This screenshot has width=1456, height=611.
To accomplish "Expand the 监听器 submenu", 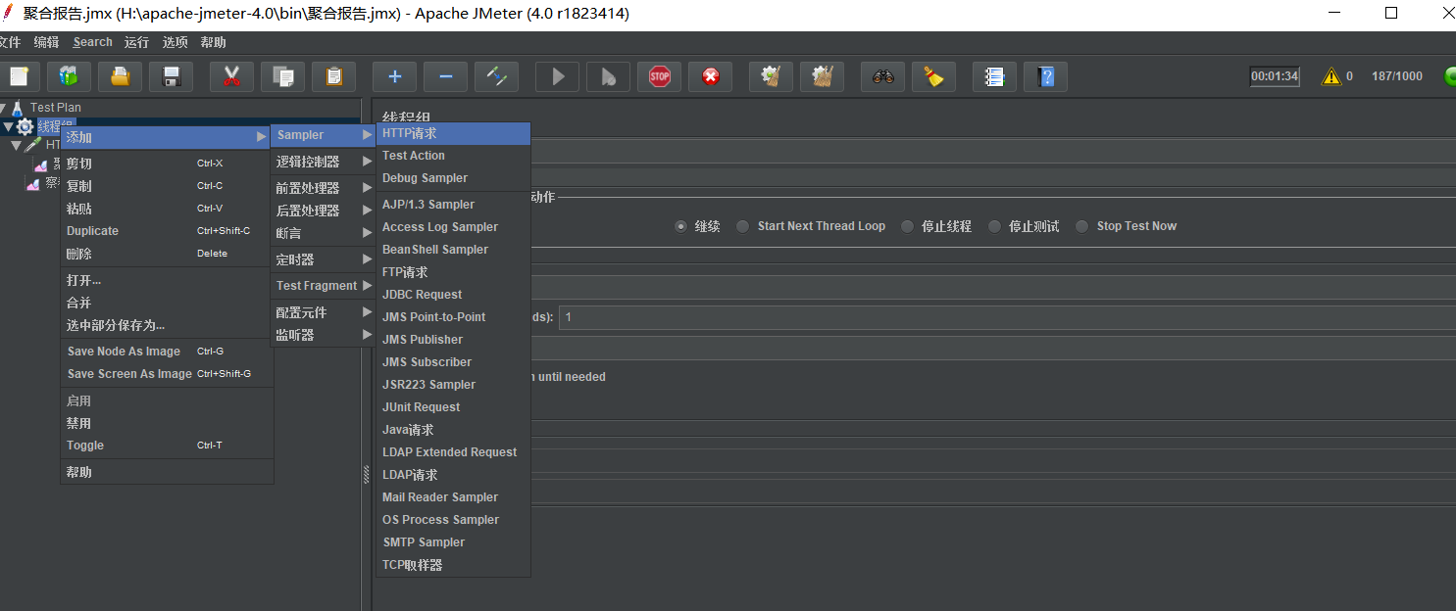I will (x=323, y=335).
